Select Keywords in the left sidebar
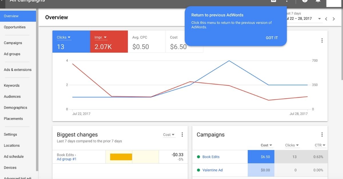 click(x=12, y=86)
